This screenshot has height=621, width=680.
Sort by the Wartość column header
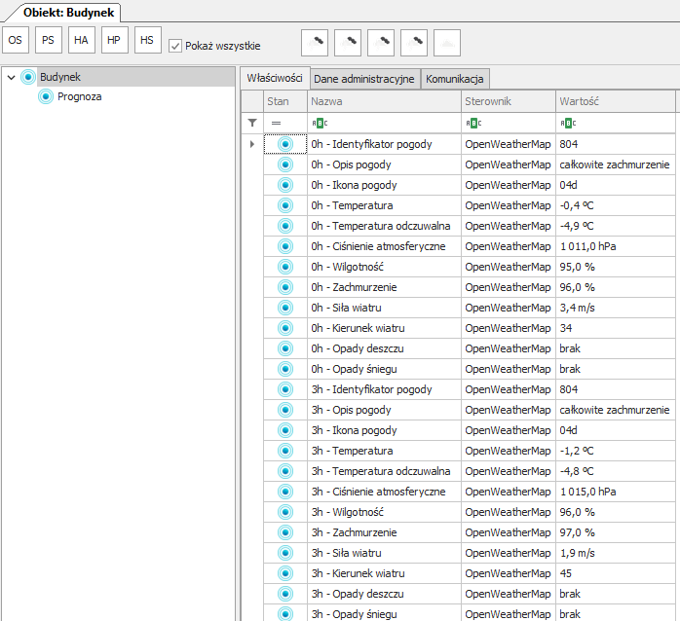616,101
